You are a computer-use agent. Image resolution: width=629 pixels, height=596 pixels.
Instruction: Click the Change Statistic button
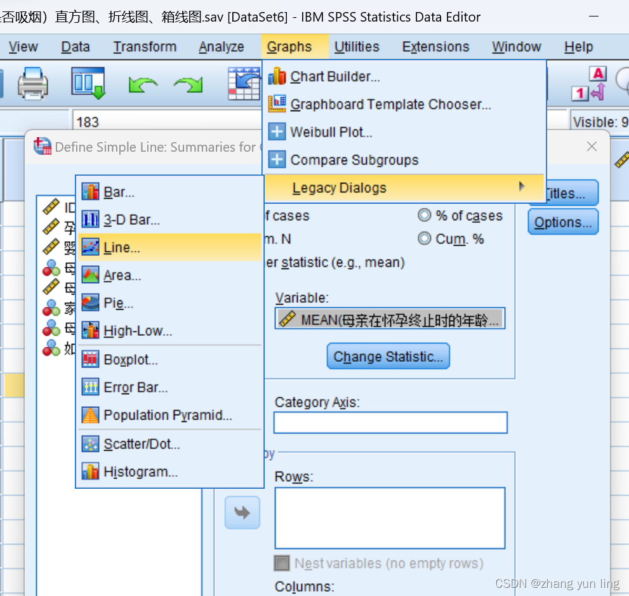[x=388, y=356]
